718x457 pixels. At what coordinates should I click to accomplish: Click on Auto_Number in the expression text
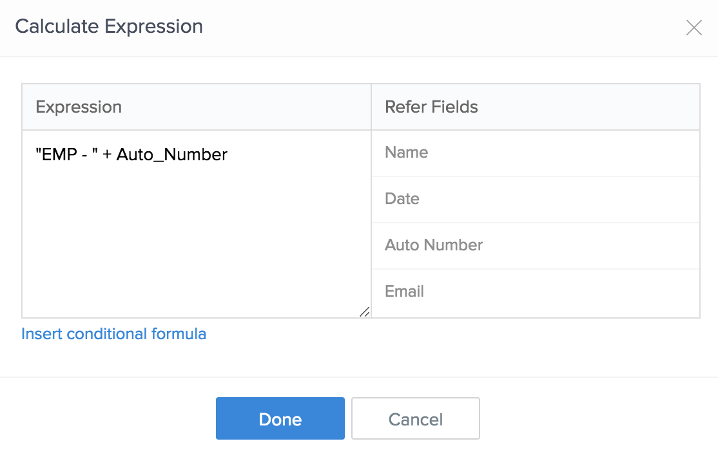[171, 155]
